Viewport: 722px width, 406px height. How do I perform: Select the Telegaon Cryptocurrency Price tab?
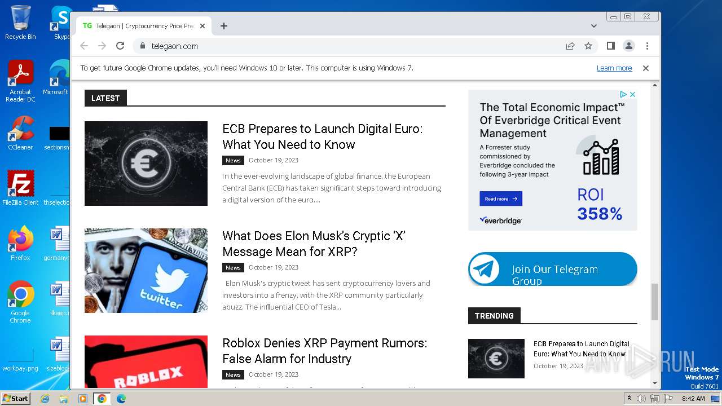point(144,26)
